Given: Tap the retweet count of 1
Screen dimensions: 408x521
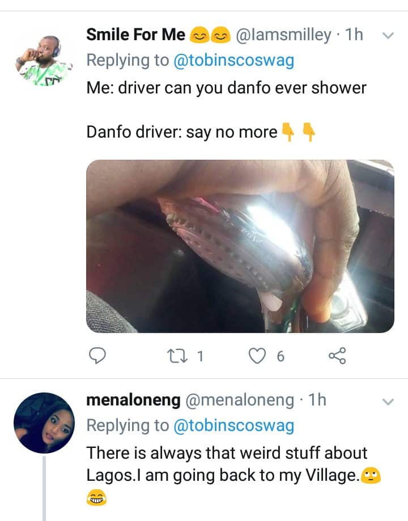Looking at the screenshot, I should click(x=199, y=356).
